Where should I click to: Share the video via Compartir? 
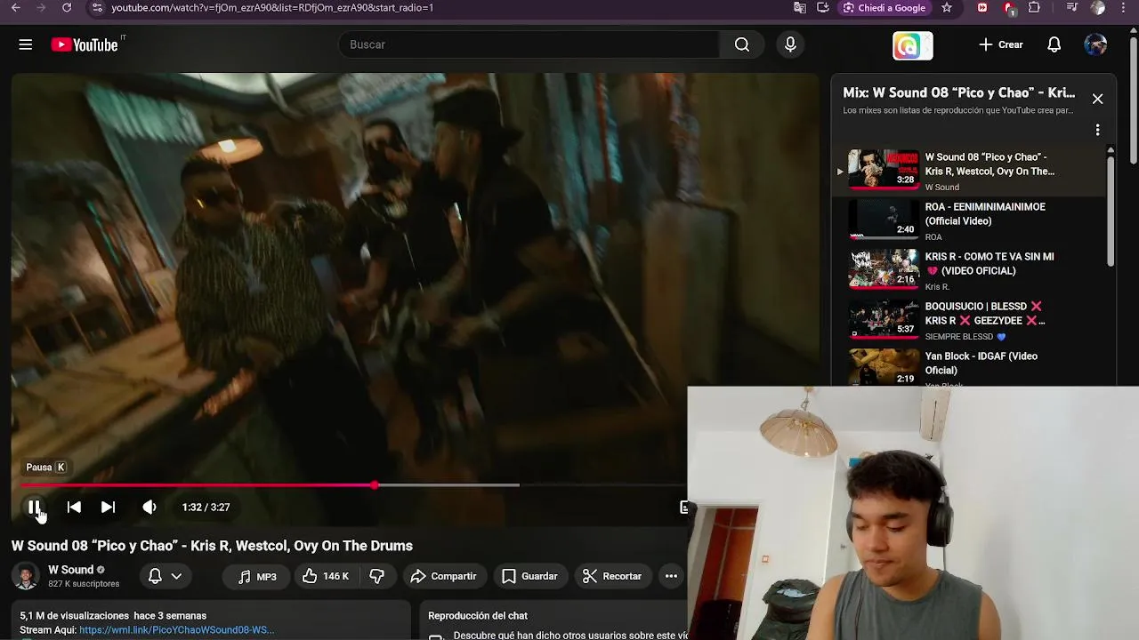tap(443, 576)
